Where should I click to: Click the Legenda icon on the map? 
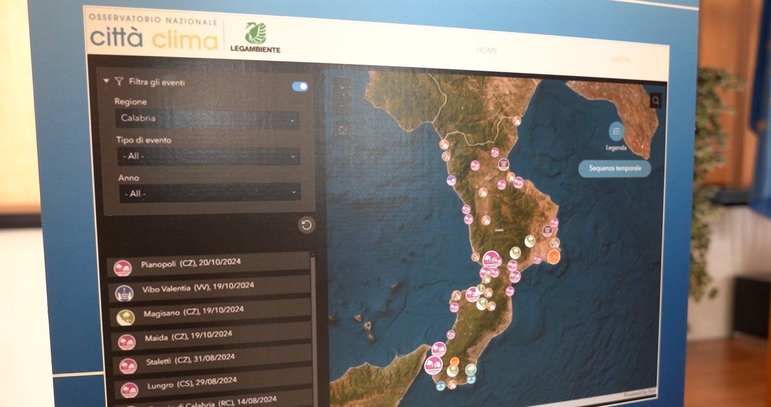pos(616,131)
